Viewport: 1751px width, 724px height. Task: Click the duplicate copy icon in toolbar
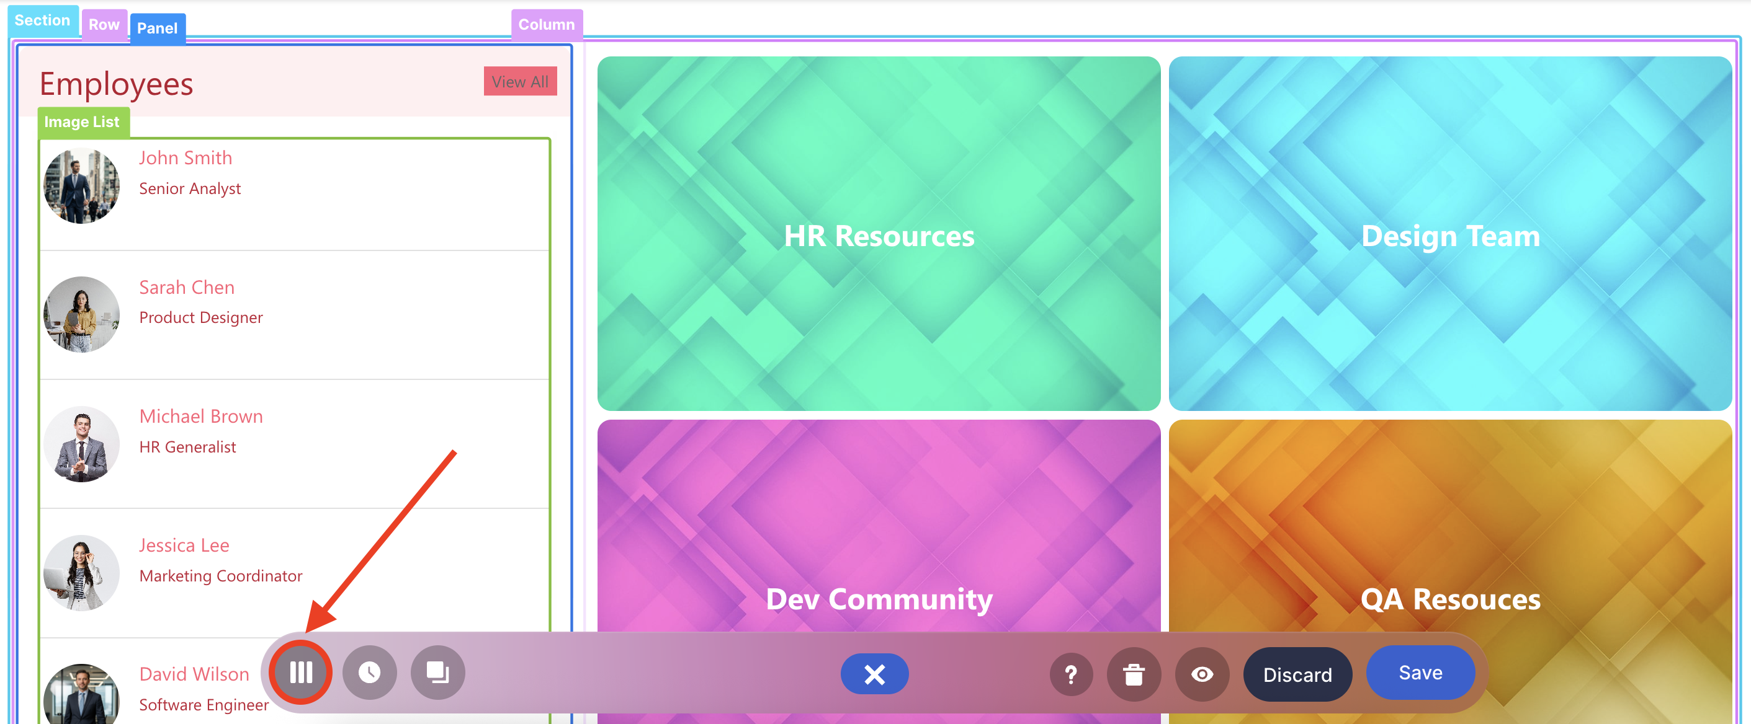(x=437, y=673)
